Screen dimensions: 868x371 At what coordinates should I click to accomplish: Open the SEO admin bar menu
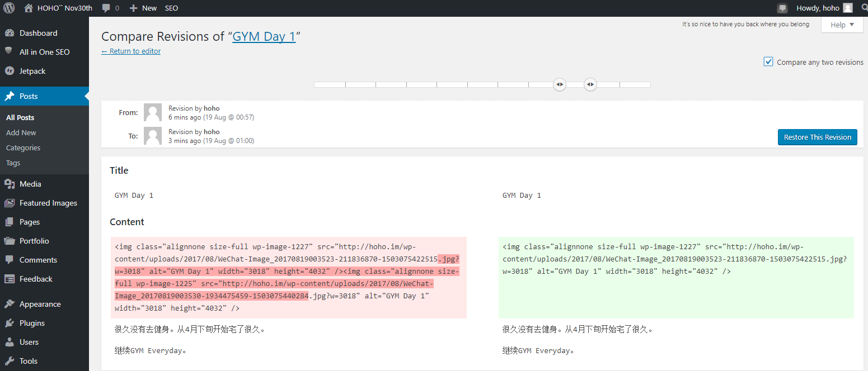[x=171, y=8]
